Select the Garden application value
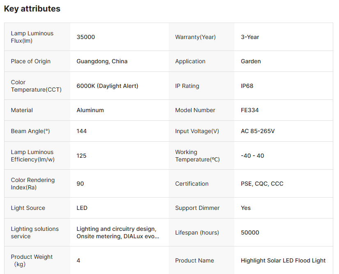The image size is (339, 274). point(251,61)
